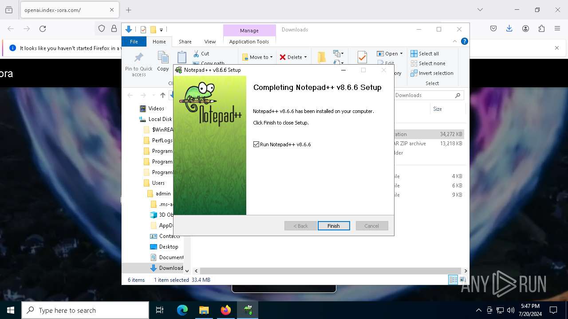Screen dimensions: 568x319
Task: Click the Firefox tracking protection shield icon
Action: (102, 29)
